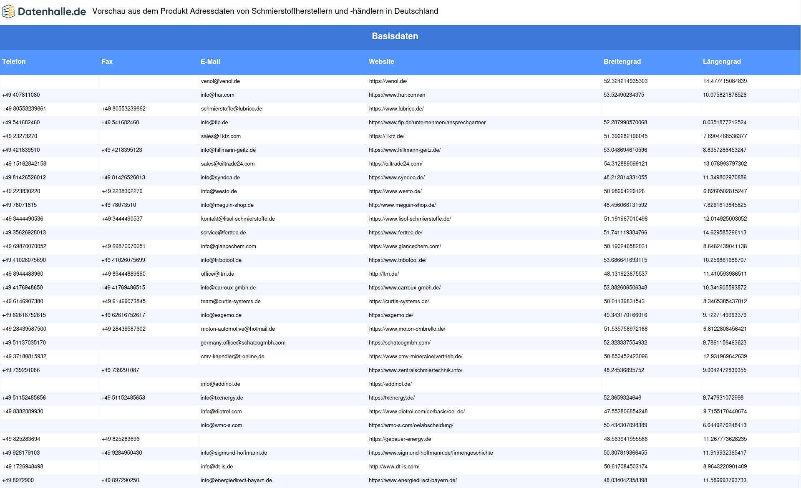Open http://www.meguin-shop.de/ link
Image resolution: width=801 pixels, height=488 pixels.
[402, 205]
